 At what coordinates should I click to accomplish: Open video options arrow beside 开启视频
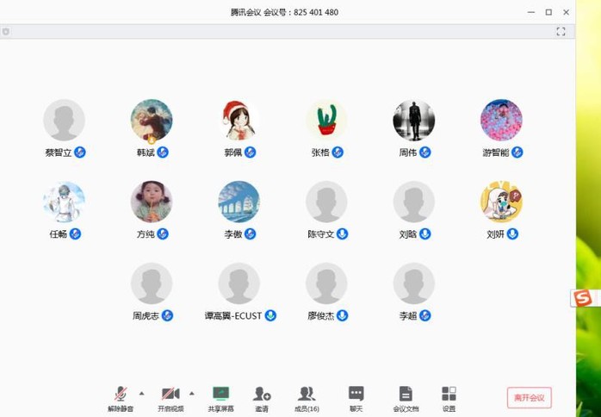pos(192,392)
